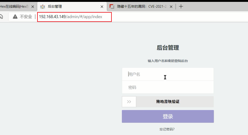This screenshot has width=248, height=135.
Task: Close the CVE-2021 article tab
Action: (x=171, y=6)
